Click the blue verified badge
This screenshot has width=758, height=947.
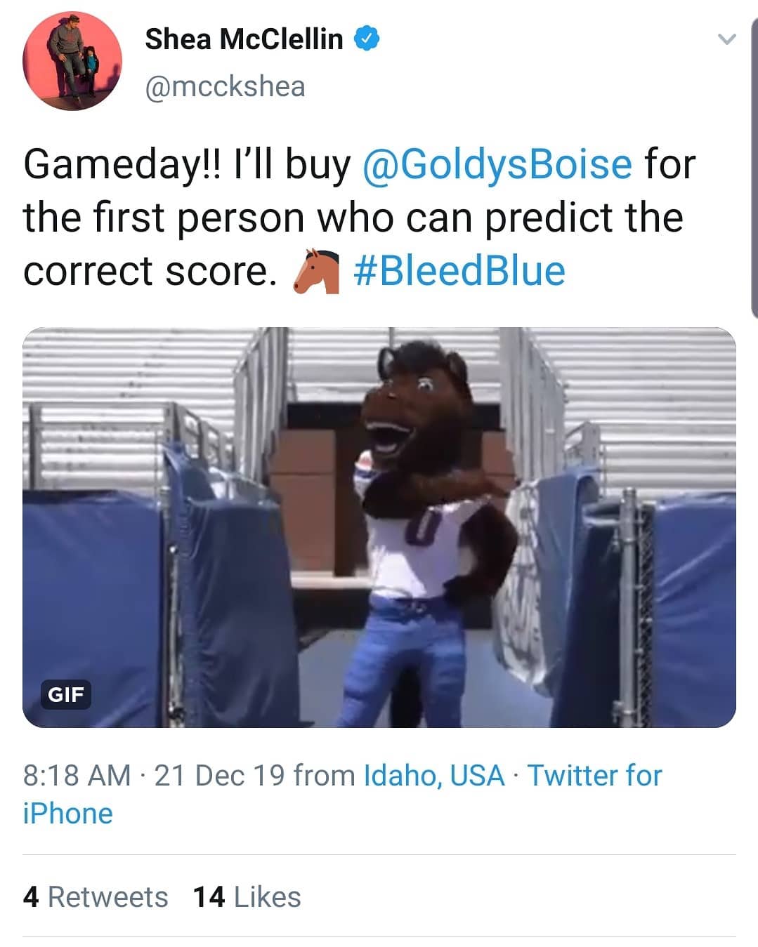click(367, 39)
